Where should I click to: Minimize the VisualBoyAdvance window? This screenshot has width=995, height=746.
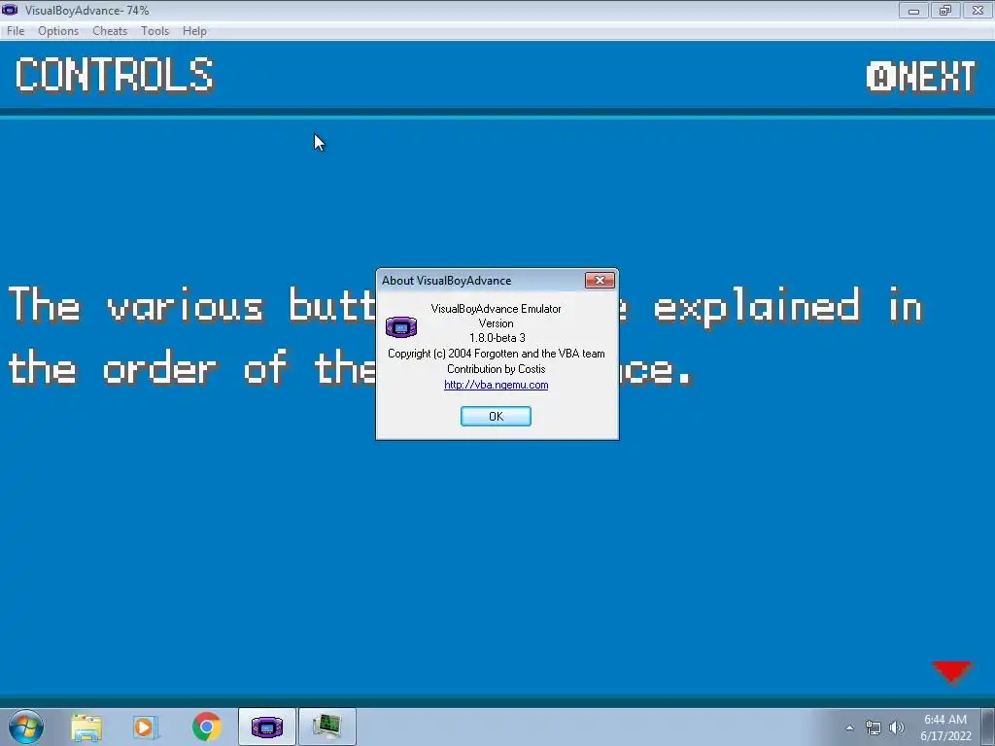point(913,10)
